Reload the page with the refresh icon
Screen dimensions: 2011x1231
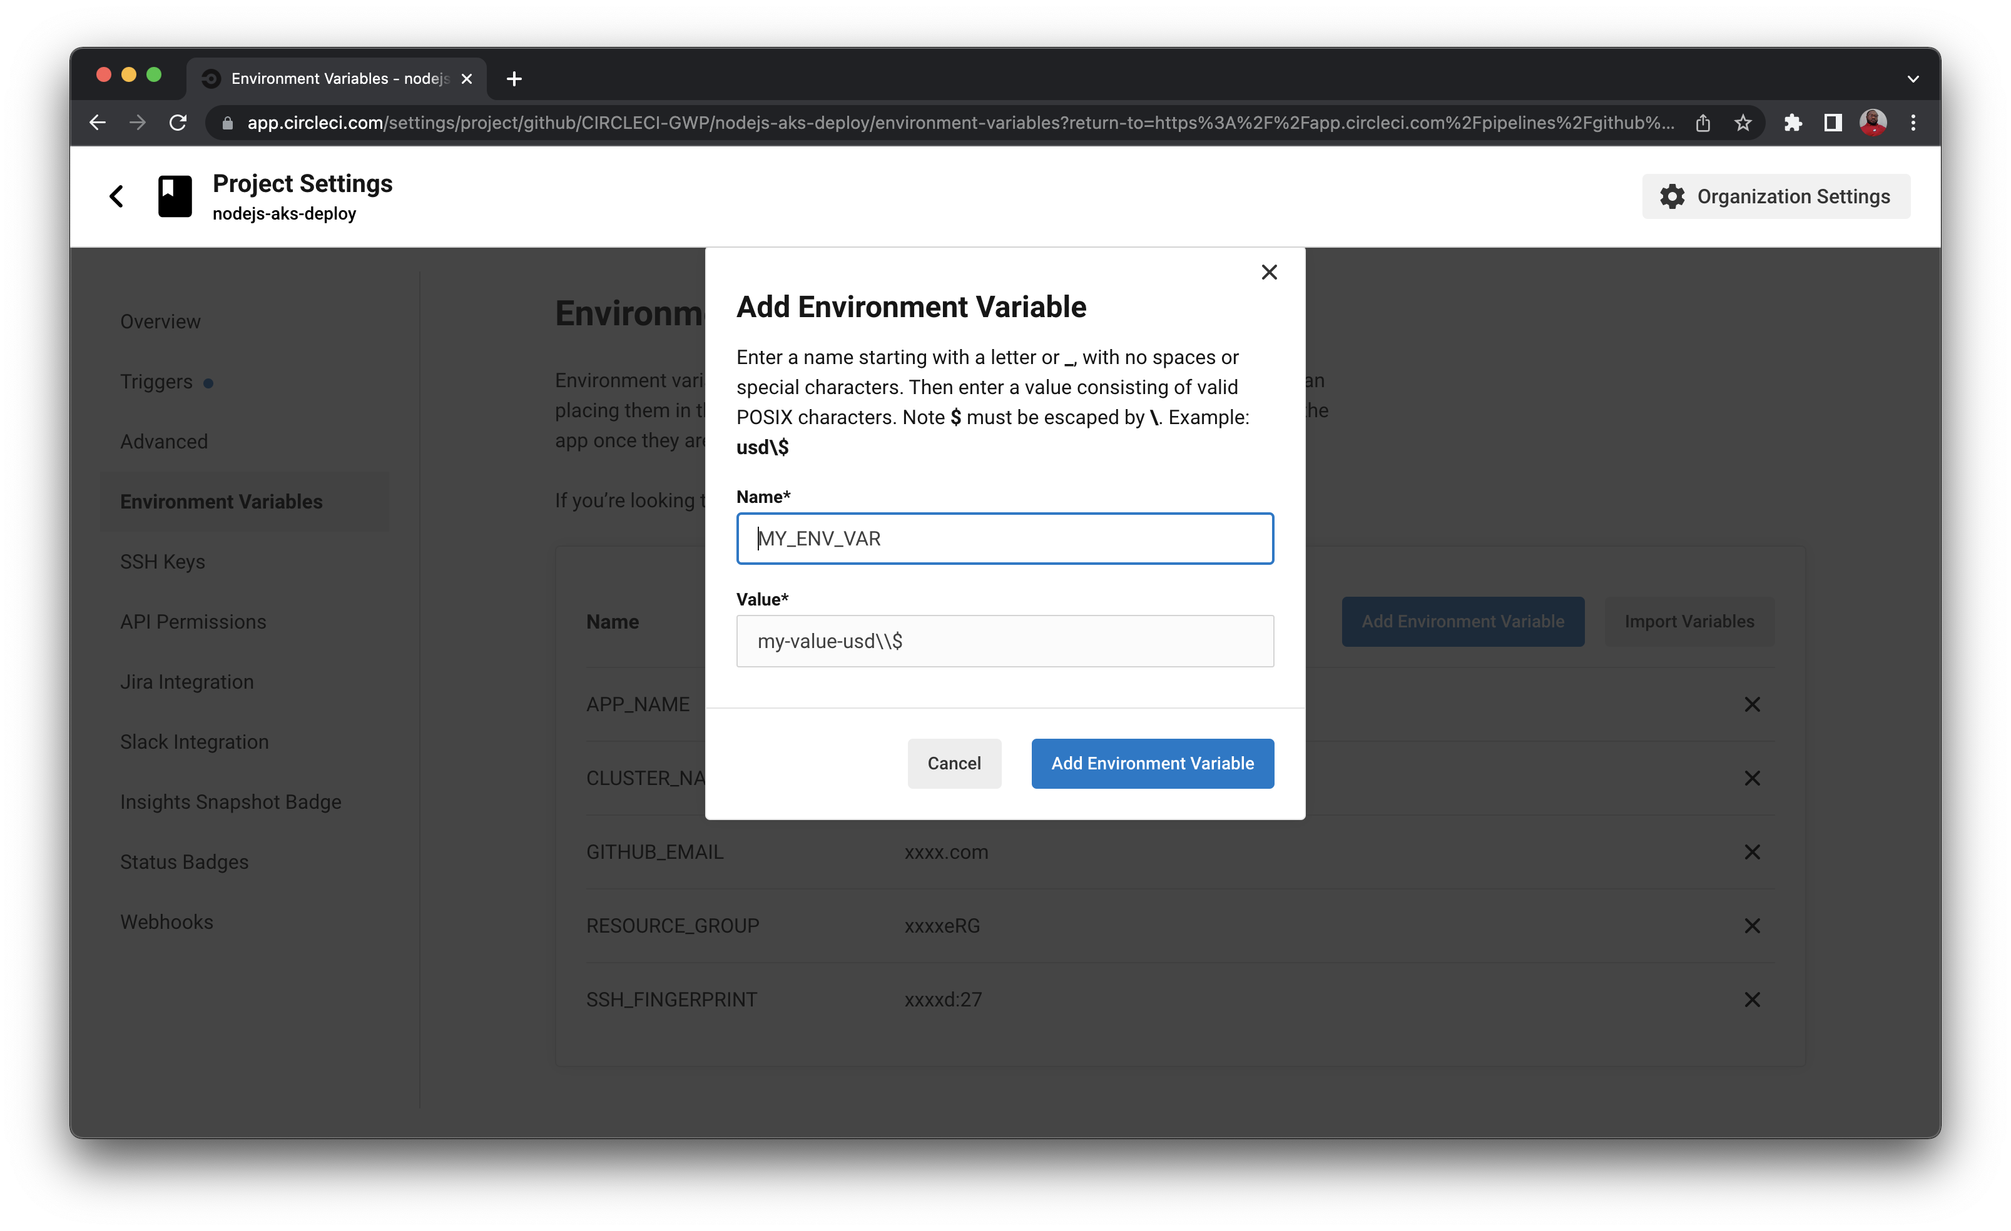pyautogui.click(x=179, y=123)
